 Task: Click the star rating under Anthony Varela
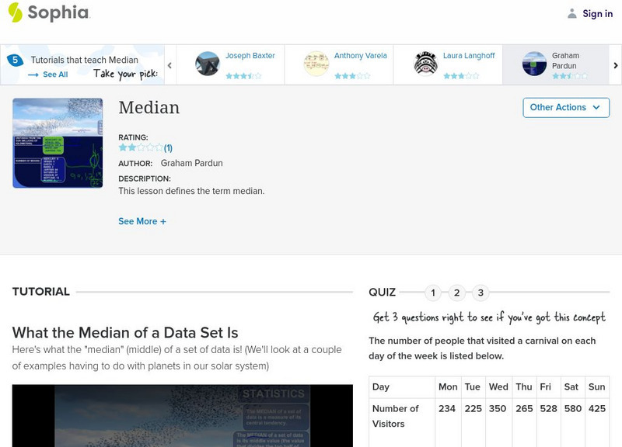[x=352, y=75]
